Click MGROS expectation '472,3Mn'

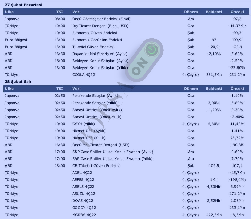click(x=214, y=215)
